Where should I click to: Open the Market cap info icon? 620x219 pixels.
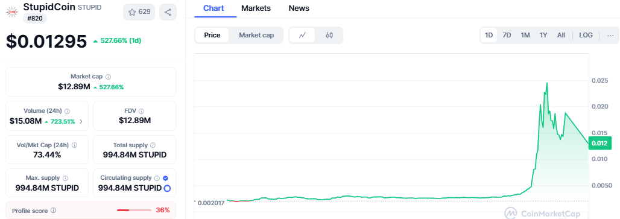tap(109, 77)
